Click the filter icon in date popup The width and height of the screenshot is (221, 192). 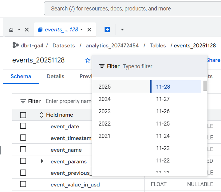pyautogui.click(x=102, y=66)
